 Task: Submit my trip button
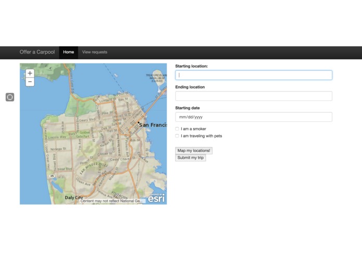pos(191,158)
